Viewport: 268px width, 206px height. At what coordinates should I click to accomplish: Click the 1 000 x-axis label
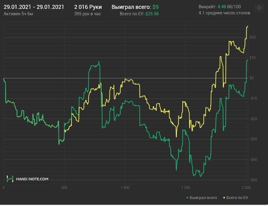tap(125, 188)
